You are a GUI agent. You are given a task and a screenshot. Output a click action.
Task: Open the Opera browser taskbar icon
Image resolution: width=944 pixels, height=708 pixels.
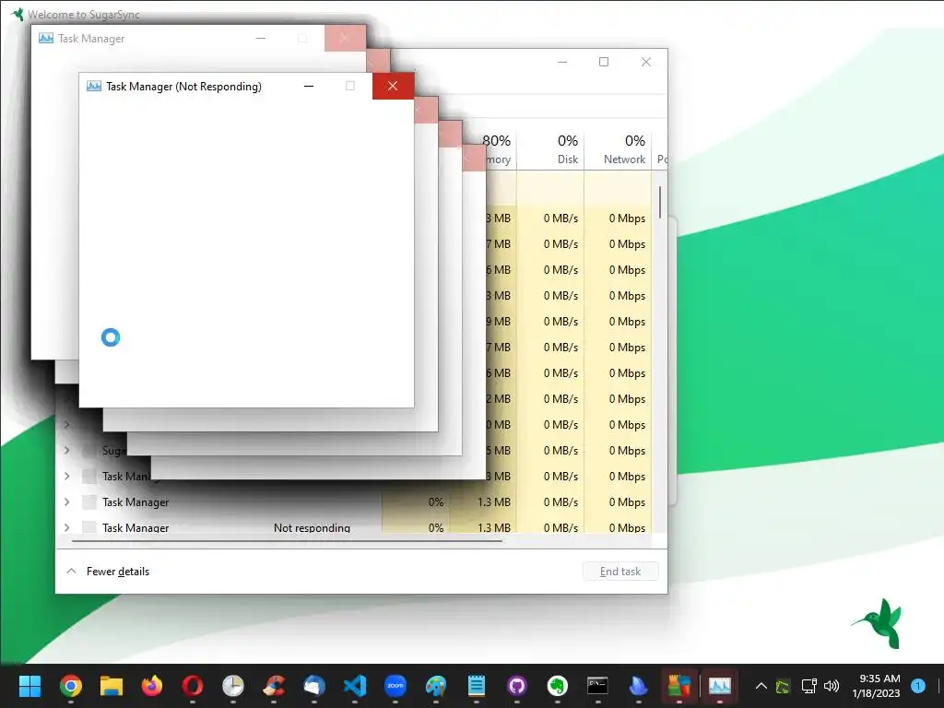pos(193,686)
